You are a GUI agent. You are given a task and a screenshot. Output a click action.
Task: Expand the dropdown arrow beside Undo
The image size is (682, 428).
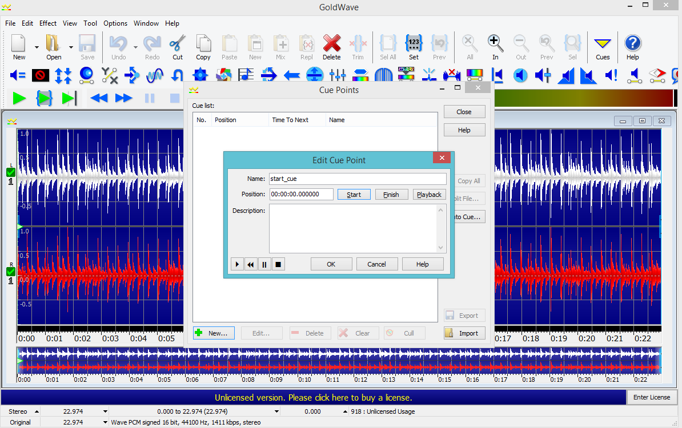(x=135, y=47)
